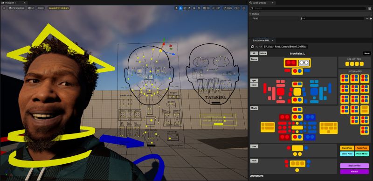
Task: Toggle grid snapping icon in viewport toolbar
Action: click(x=205, y=8)
